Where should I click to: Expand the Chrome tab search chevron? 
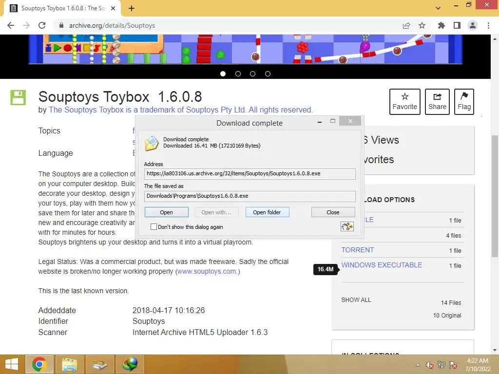[x=438, y=8]
